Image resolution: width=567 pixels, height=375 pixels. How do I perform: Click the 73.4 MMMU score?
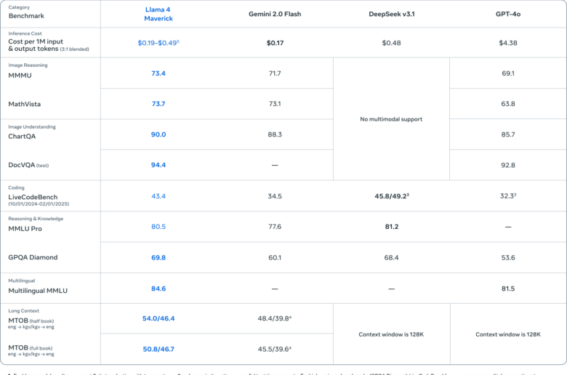pyautogui.click(x=158, y=73)
